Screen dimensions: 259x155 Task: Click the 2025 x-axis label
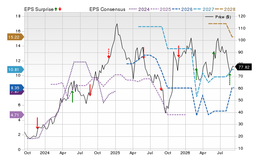pos(115,153)
